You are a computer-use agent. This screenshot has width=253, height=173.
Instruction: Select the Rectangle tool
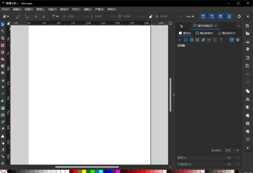pyautogui.click(x=3, y=45)
